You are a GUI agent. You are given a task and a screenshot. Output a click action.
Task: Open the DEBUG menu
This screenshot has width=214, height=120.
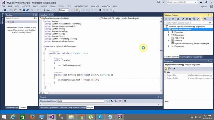(x=44, y=6)
